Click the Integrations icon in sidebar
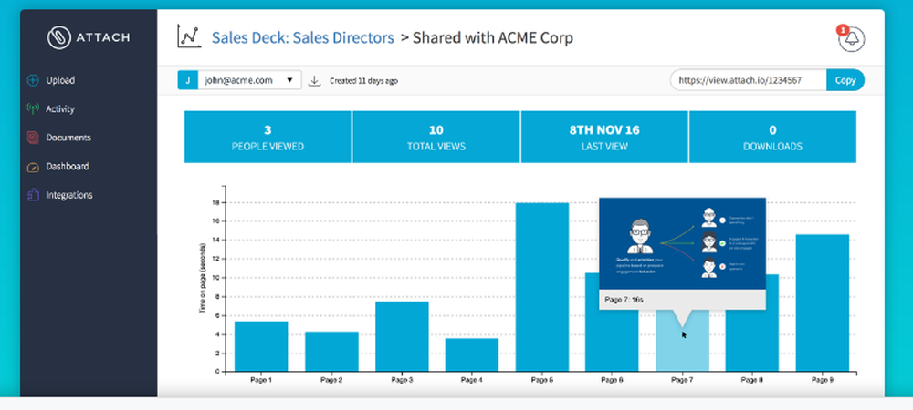This screenshot has height=410, width=913. [33, 195]
